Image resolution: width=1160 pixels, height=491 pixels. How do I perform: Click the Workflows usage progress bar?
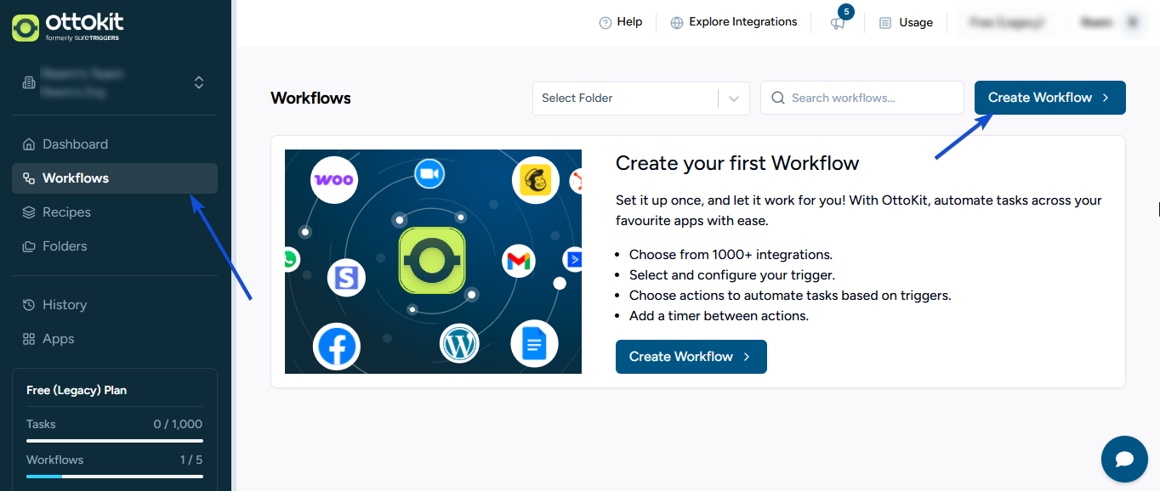[115, 477]
